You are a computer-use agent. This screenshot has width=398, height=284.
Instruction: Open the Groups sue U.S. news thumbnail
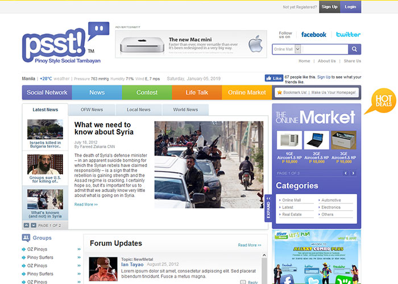(x=45, y=168)
